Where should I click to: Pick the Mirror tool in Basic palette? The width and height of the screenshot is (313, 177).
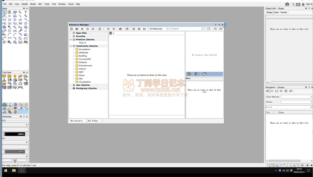(15, 31)
